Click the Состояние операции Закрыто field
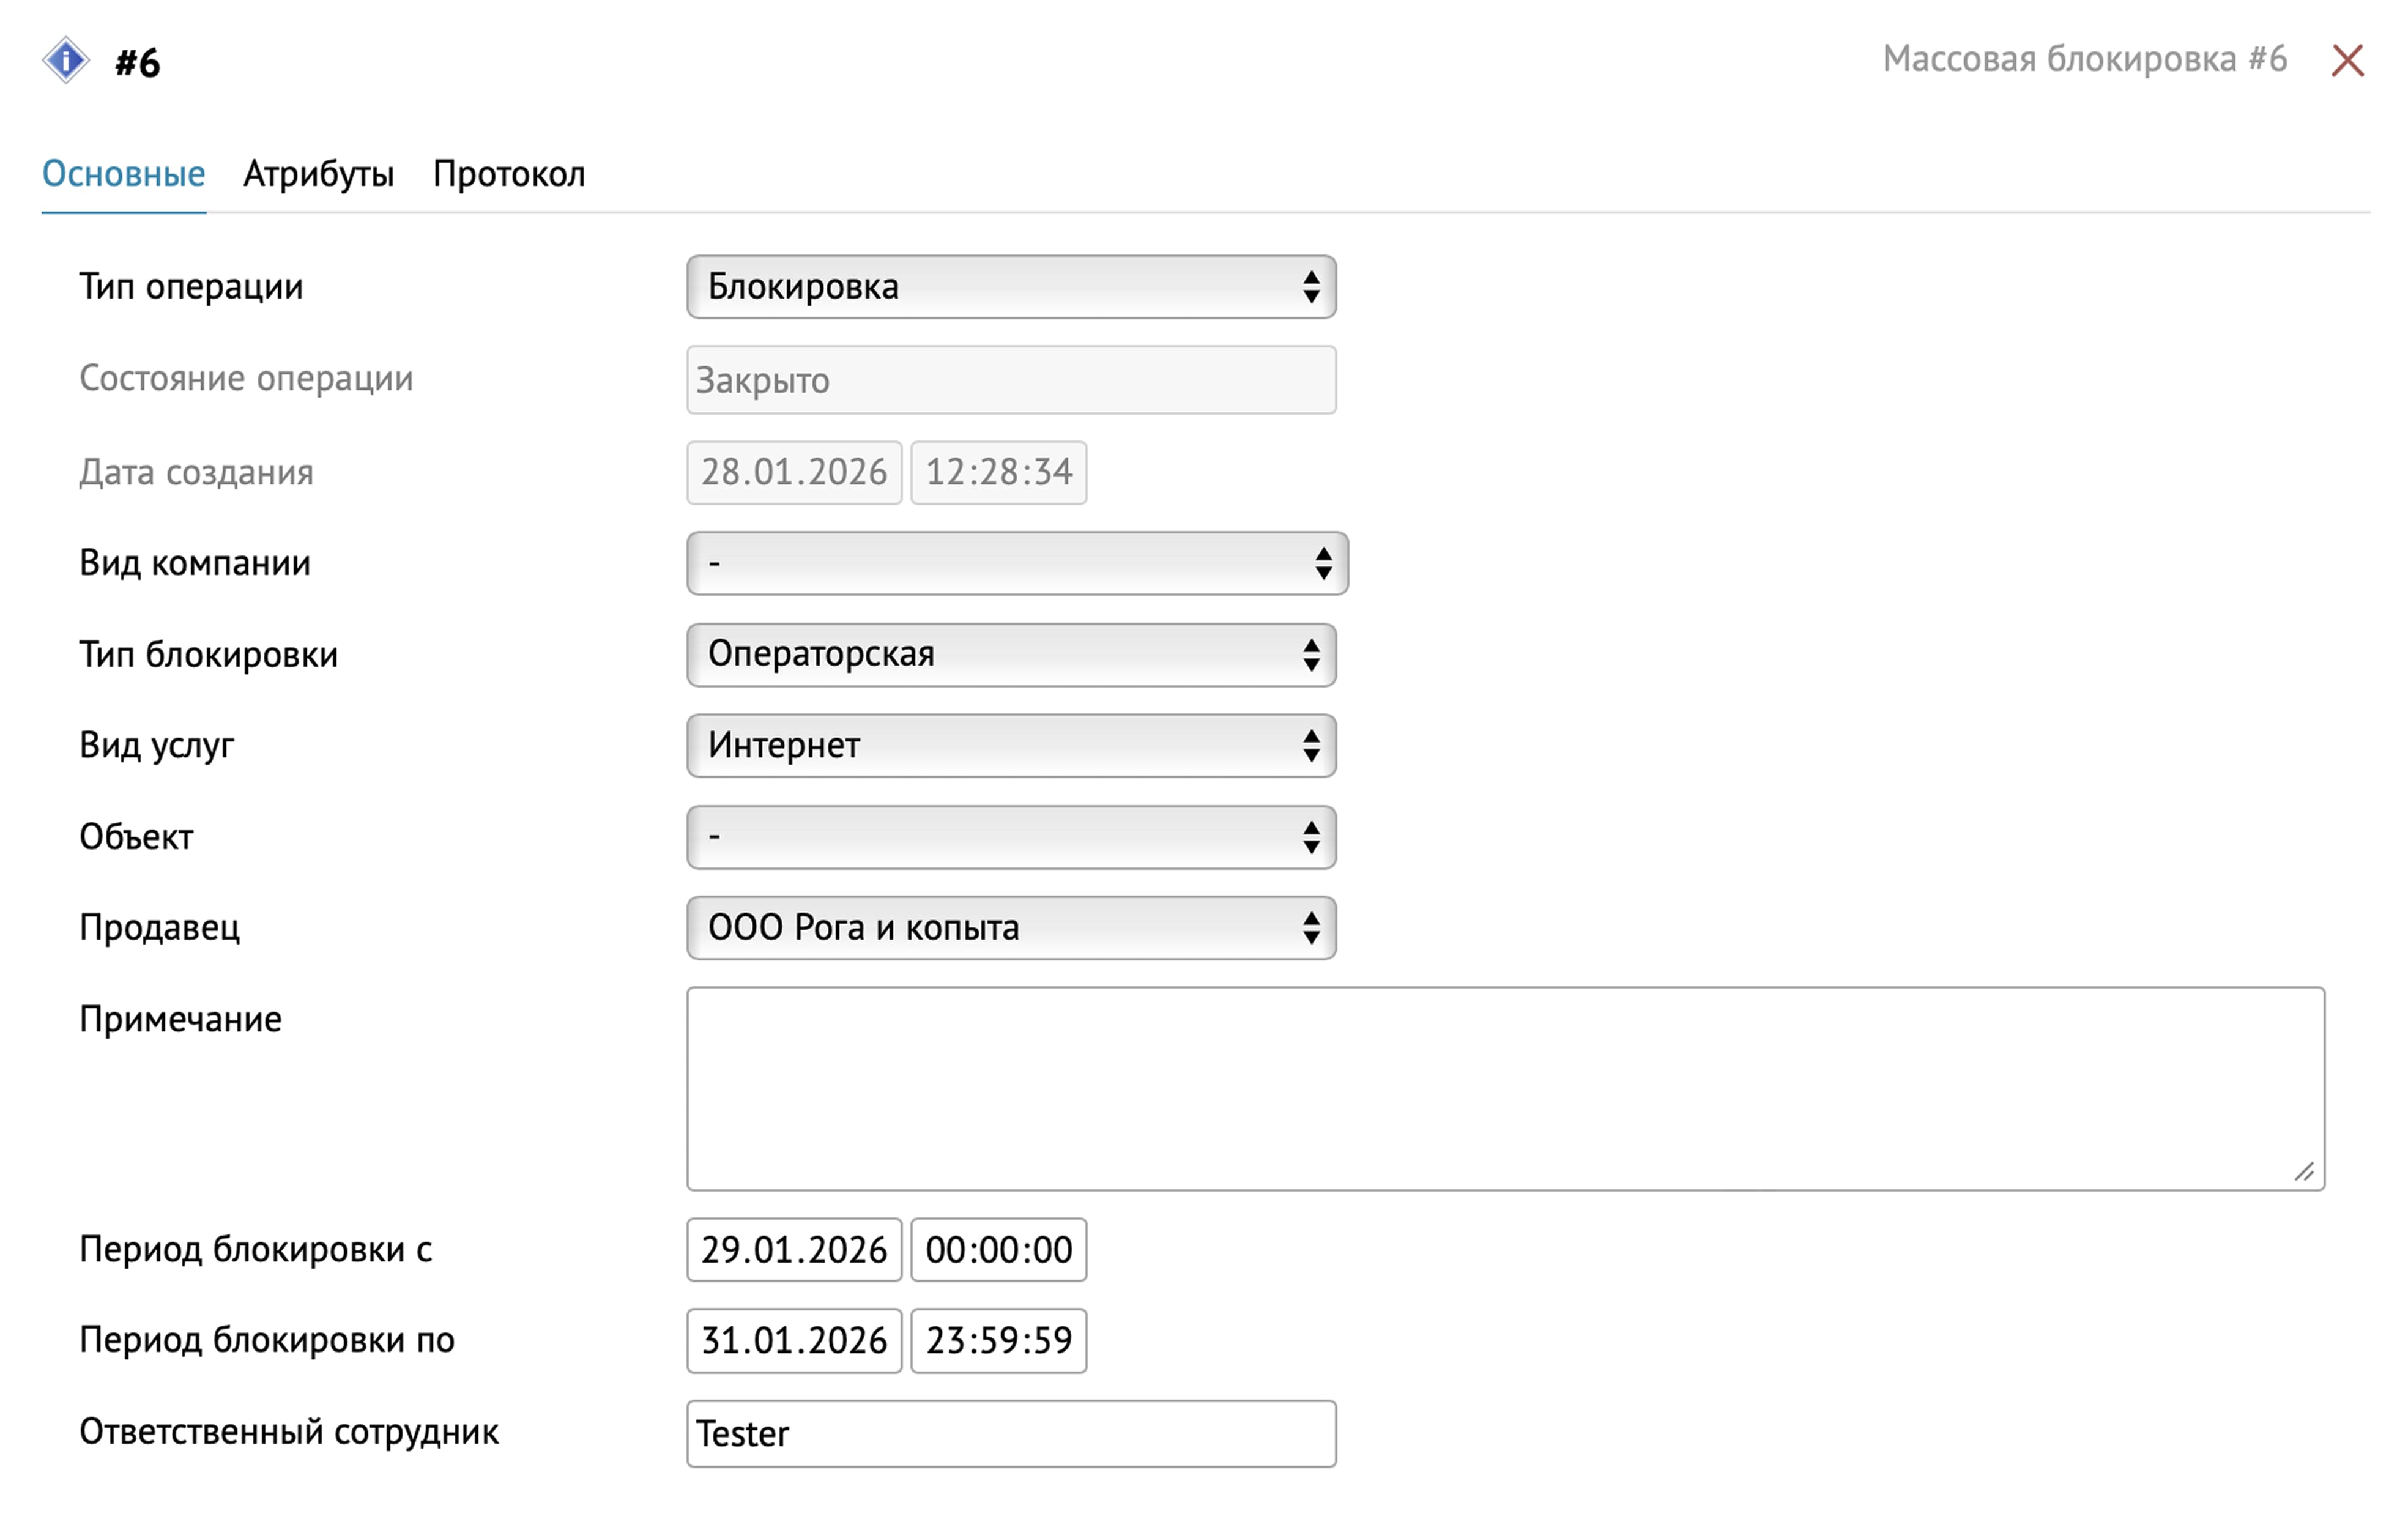Viewport: 2408px width, 1522px height. point(1011,380)
